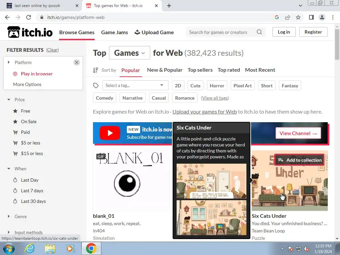The width and height of the screenshot is (340, 255).
Task: Open the Chrome three-dot menu
Action: (333, 17)
